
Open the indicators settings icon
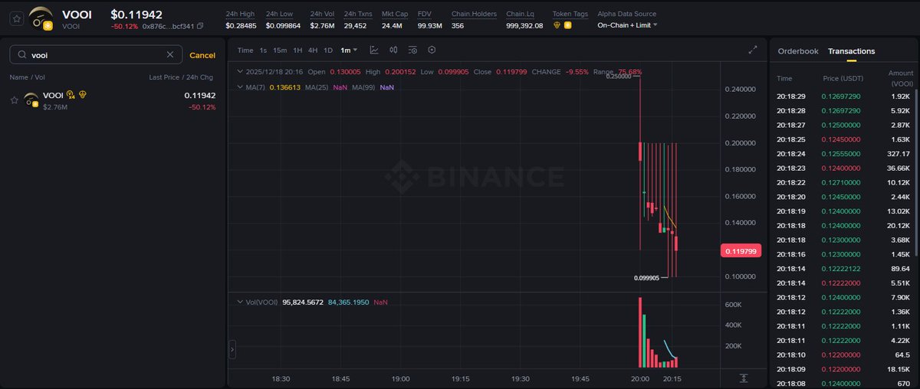click(x=412, y=50)
